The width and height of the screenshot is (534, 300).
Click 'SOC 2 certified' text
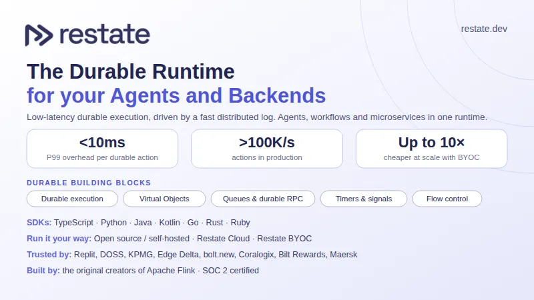click(x=231, y=271)
